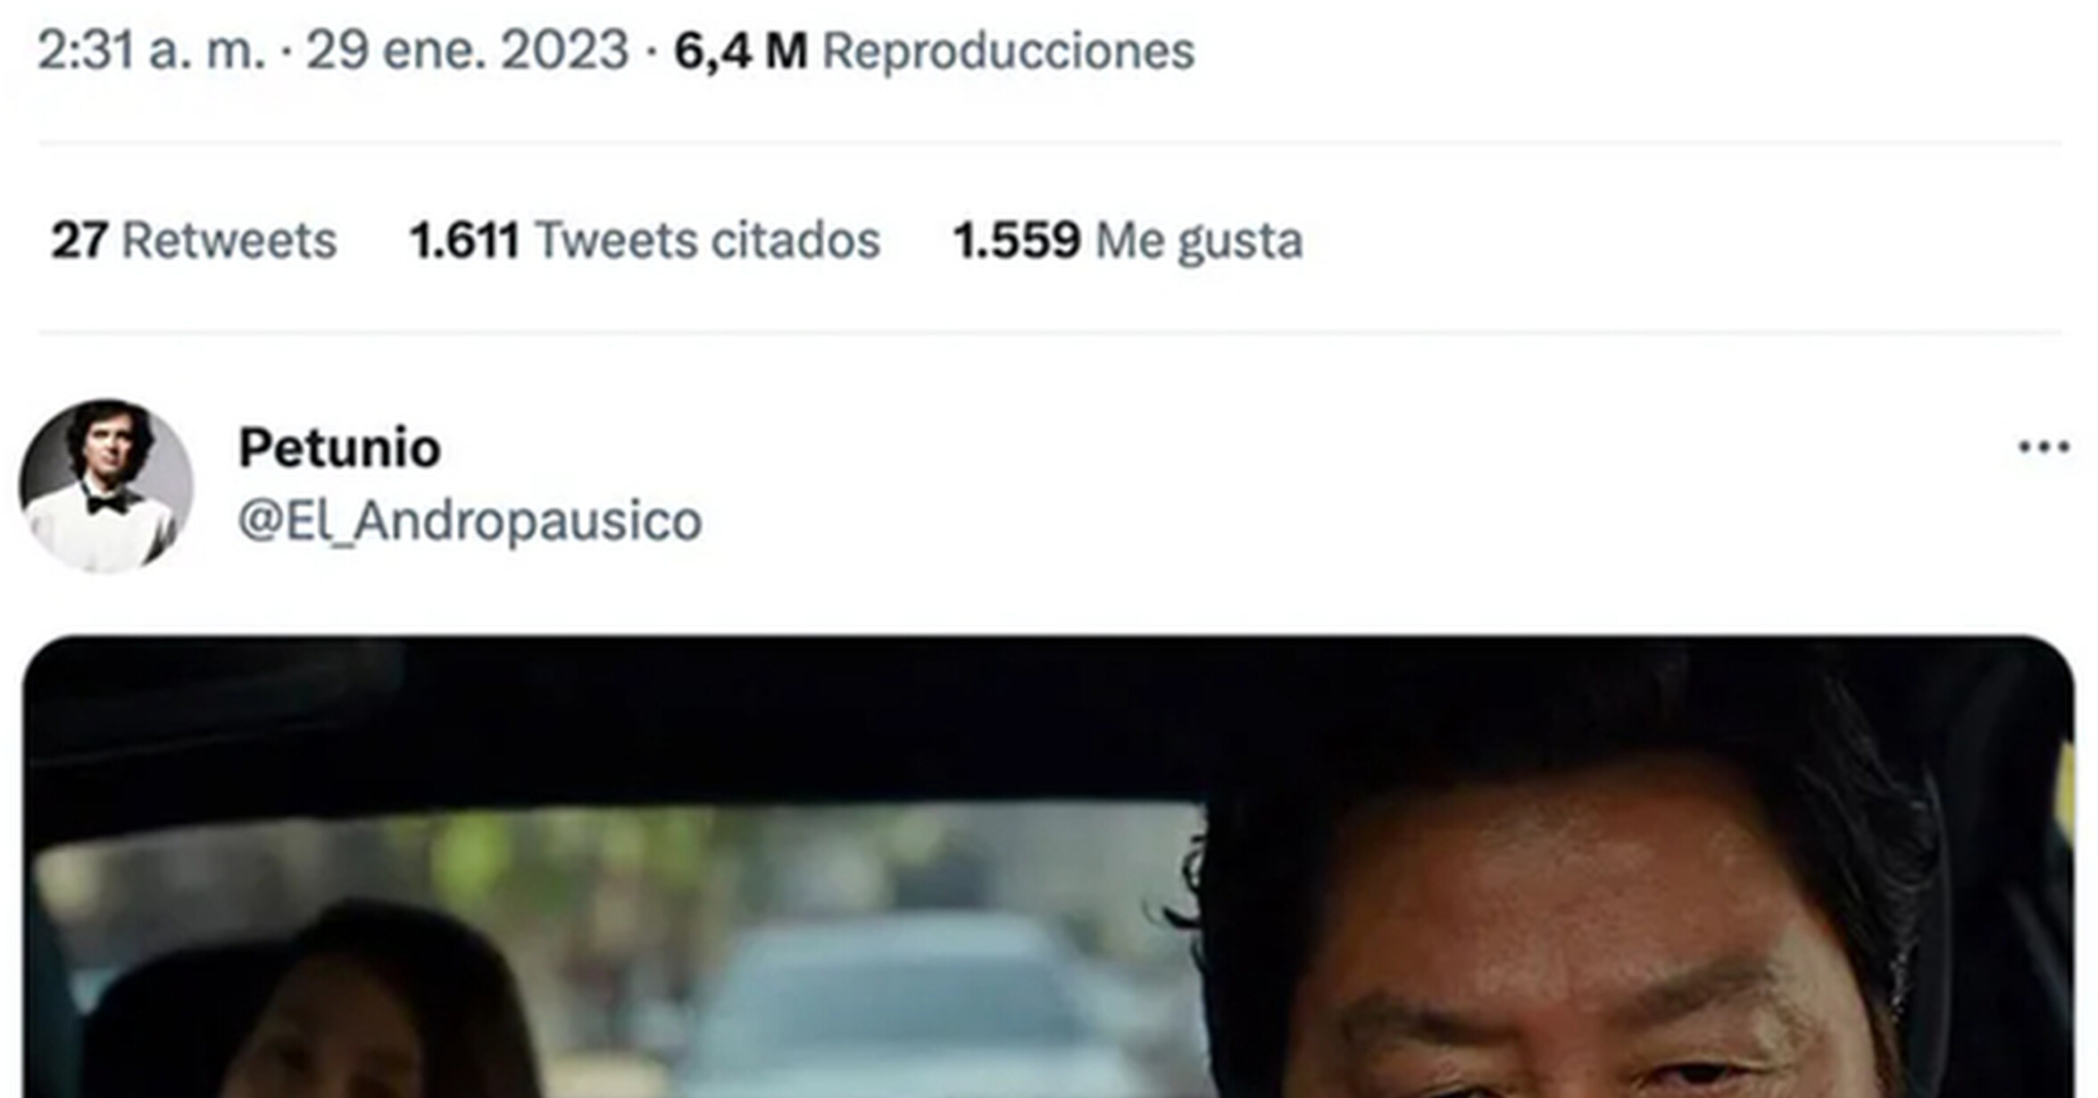Click the Petunio display name
Image resolution: width=2098 pixels, height=1098 pixels.
coord(340,447)
